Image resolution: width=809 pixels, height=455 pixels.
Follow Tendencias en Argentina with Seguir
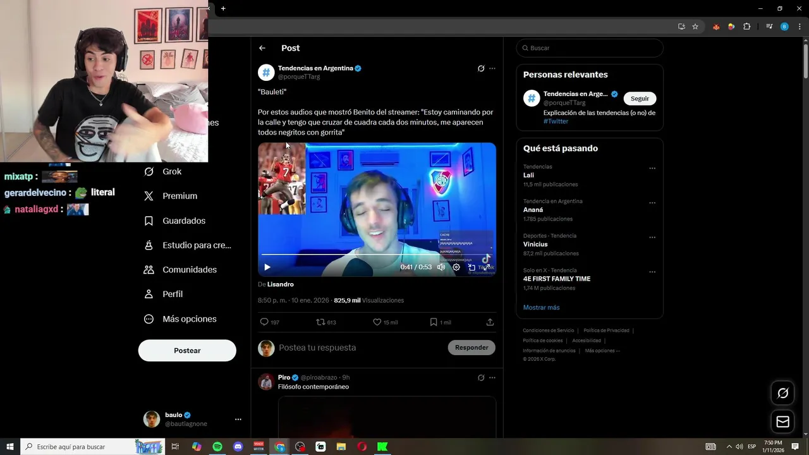(640, 99)
